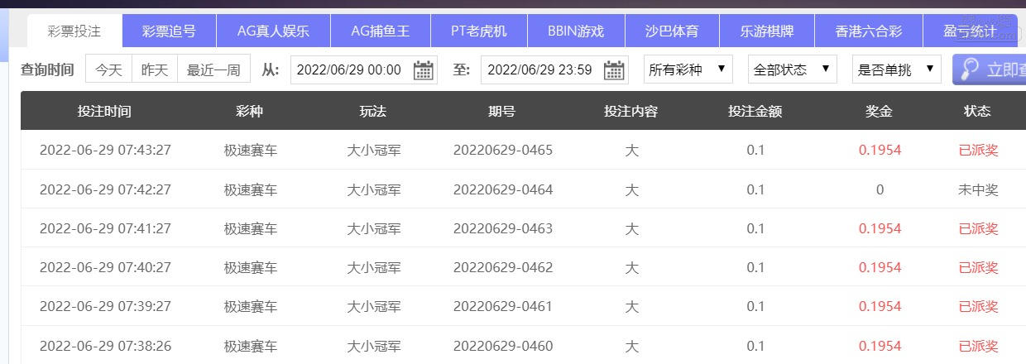Switch to the 彩票追号 tab

click(169, 31)
